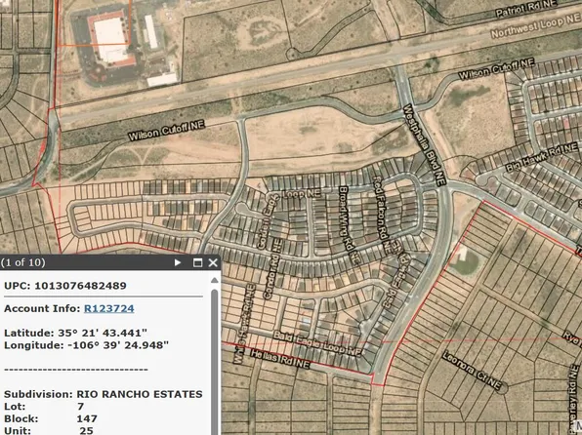Click the popup scroll up arrow
The width and height of the screenshot is (582, 435).
[215, 280]
